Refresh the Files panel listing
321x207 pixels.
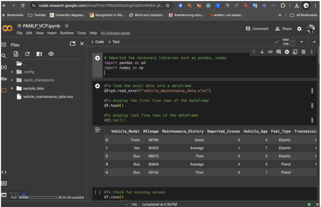coord(27,54)
